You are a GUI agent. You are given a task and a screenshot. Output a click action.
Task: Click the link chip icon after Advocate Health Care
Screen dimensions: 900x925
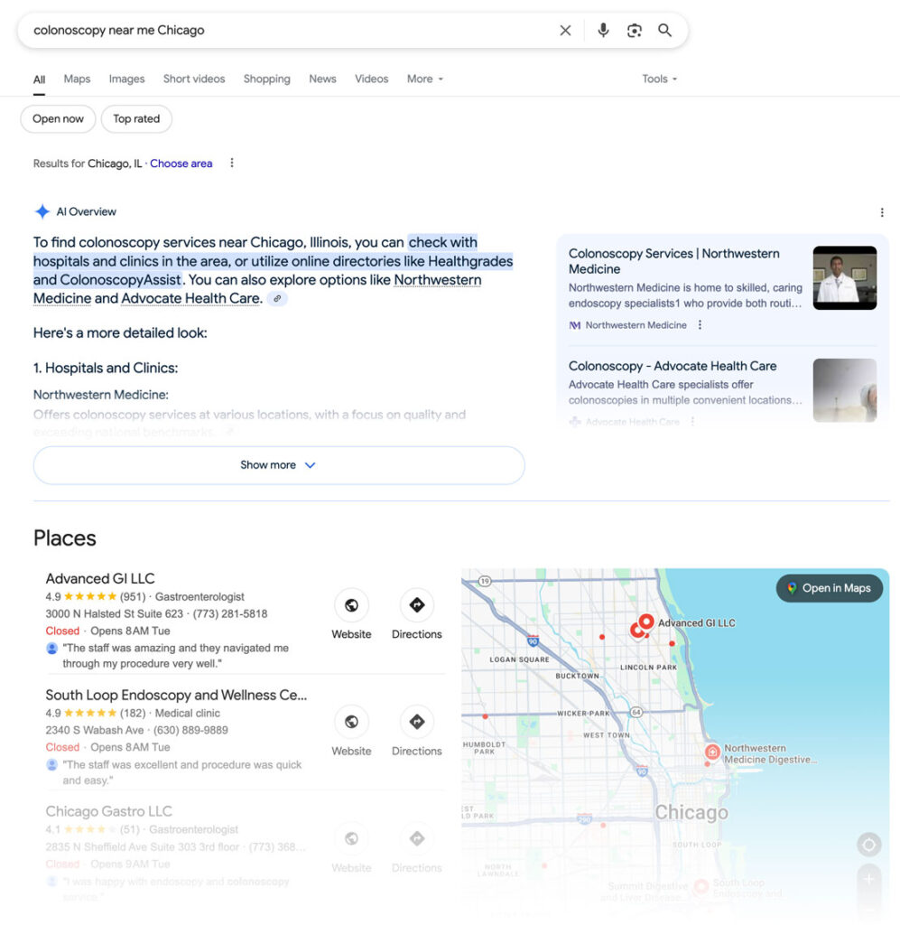[277, 298]
